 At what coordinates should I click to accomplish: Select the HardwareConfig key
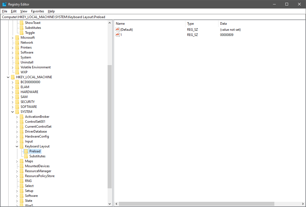tap(37, 136)
